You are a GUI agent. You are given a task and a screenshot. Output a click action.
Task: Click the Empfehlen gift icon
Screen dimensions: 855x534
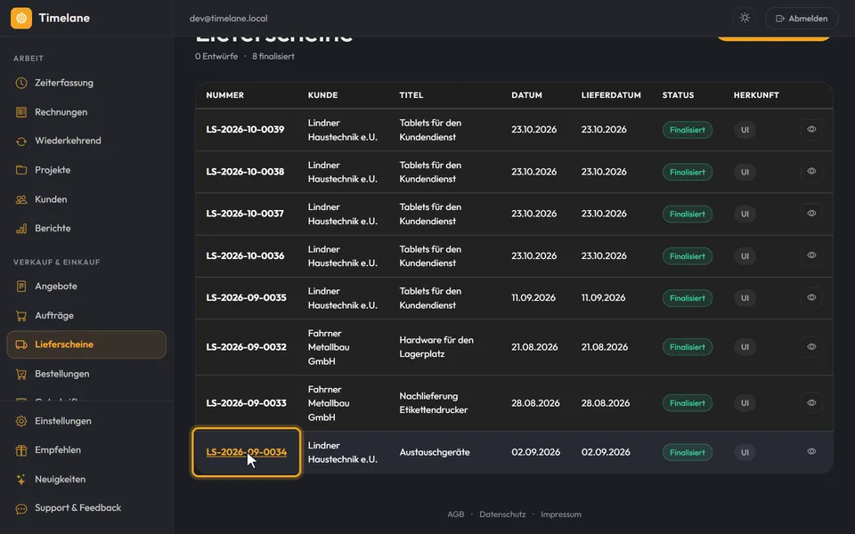tap(21, 450)
